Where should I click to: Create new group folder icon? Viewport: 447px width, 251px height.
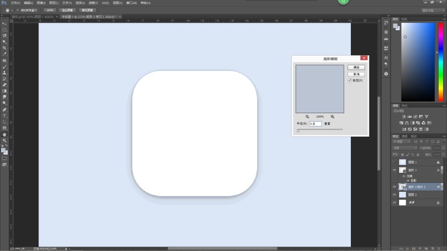[426, 248]
